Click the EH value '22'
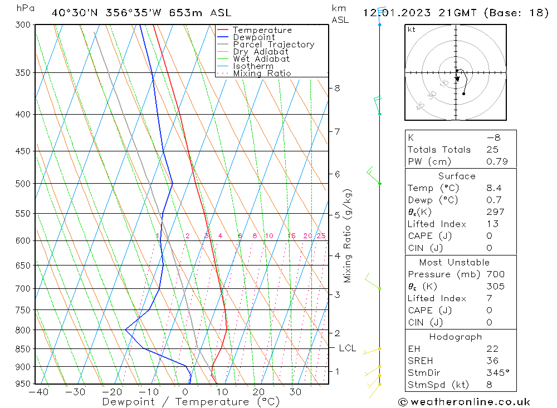557x408 pixels. tap(493, 349)
